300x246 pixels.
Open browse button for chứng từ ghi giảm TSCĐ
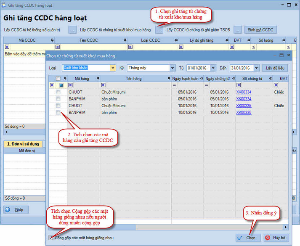(237, 30)
